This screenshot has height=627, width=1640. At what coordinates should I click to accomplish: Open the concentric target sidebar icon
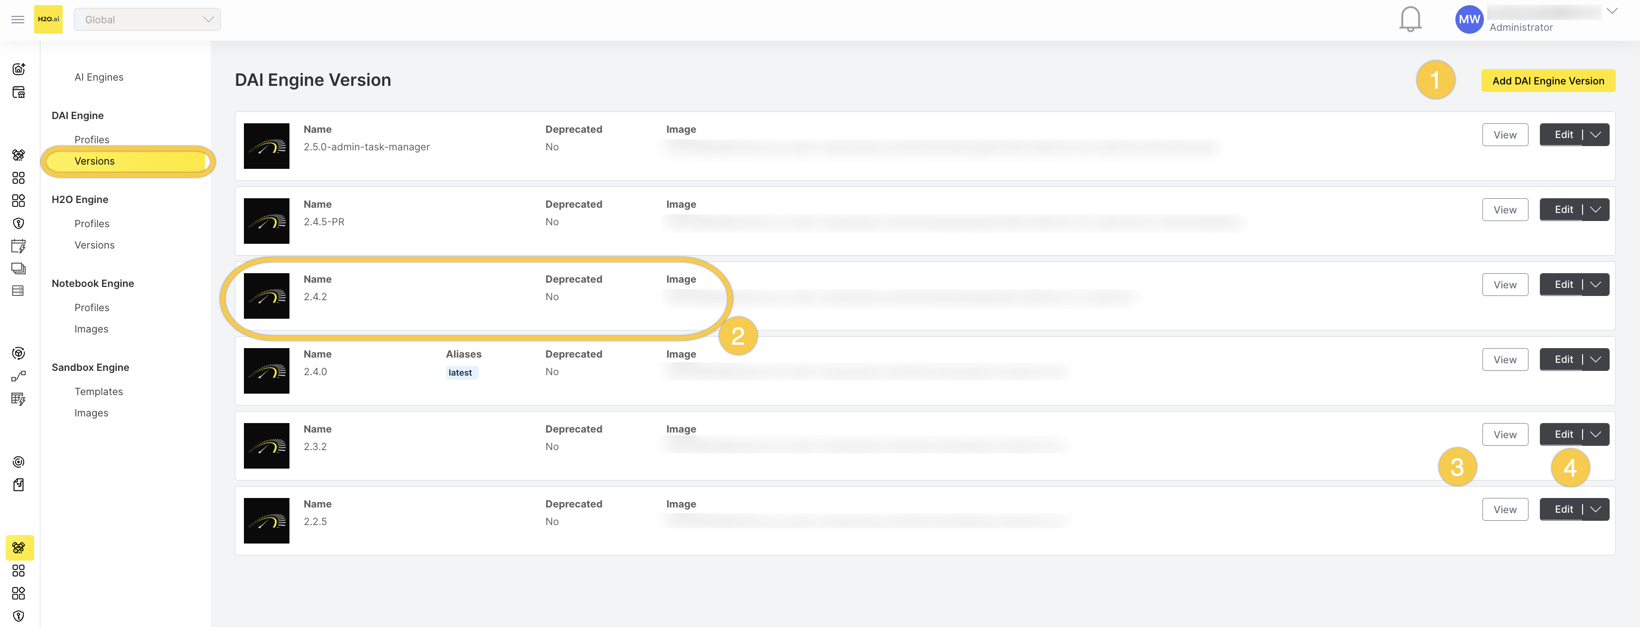click(x=19, y=462)
